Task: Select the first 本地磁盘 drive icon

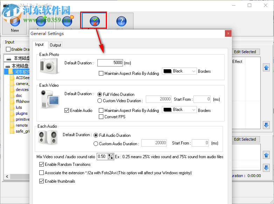Action: coord(9,58)
